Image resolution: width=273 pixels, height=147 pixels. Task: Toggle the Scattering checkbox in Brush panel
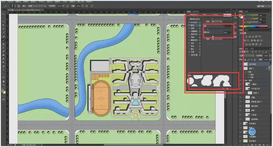click(189, 25)
